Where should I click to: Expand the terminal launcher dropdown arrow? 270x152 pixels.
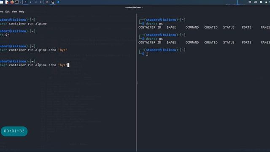[20, 2]
